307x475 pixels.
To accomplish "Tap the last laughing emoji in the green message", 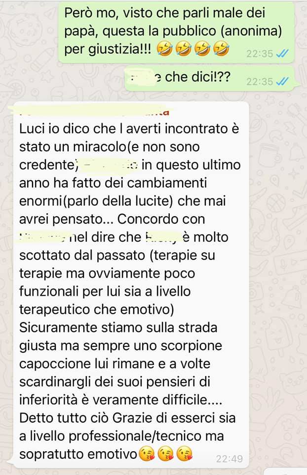I will point(221,49).
